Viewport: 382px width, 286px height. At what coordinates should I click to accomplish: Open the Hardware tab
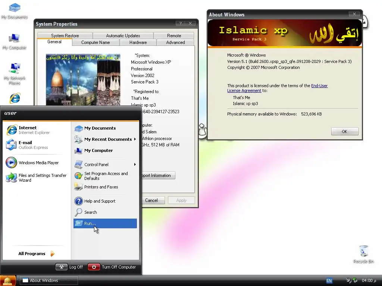pyautogui.click(x=138, y=42)
